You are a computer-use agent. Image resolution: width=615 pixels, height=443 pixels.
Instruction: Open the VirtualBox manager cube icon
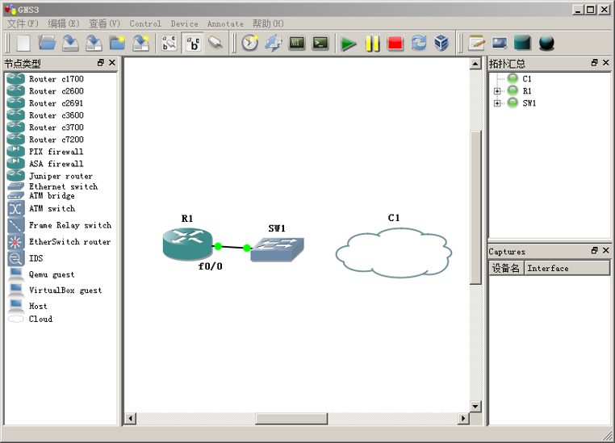click(441, 43)
